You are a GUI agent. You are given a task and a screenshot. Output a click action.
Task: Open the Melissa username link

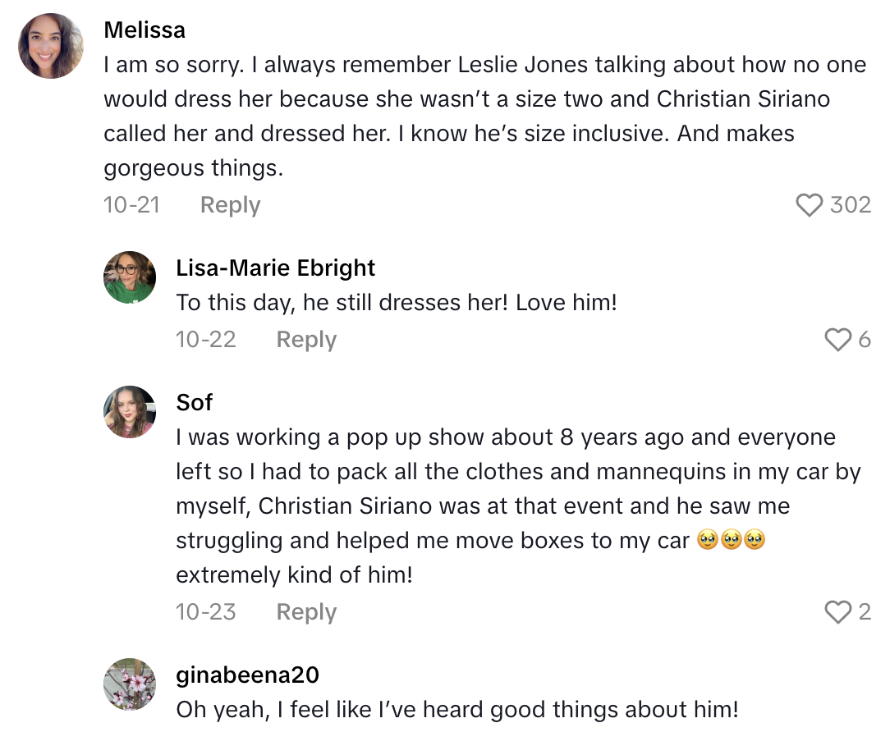point(145,30)
